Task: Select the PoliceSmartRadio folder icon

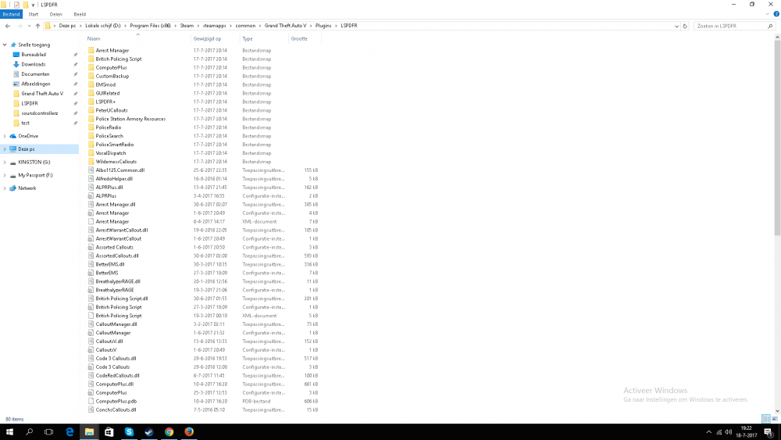Action: (x=91, y=145)
